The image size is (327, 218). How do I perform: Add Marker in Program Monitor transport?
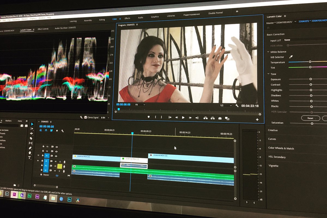149,117
